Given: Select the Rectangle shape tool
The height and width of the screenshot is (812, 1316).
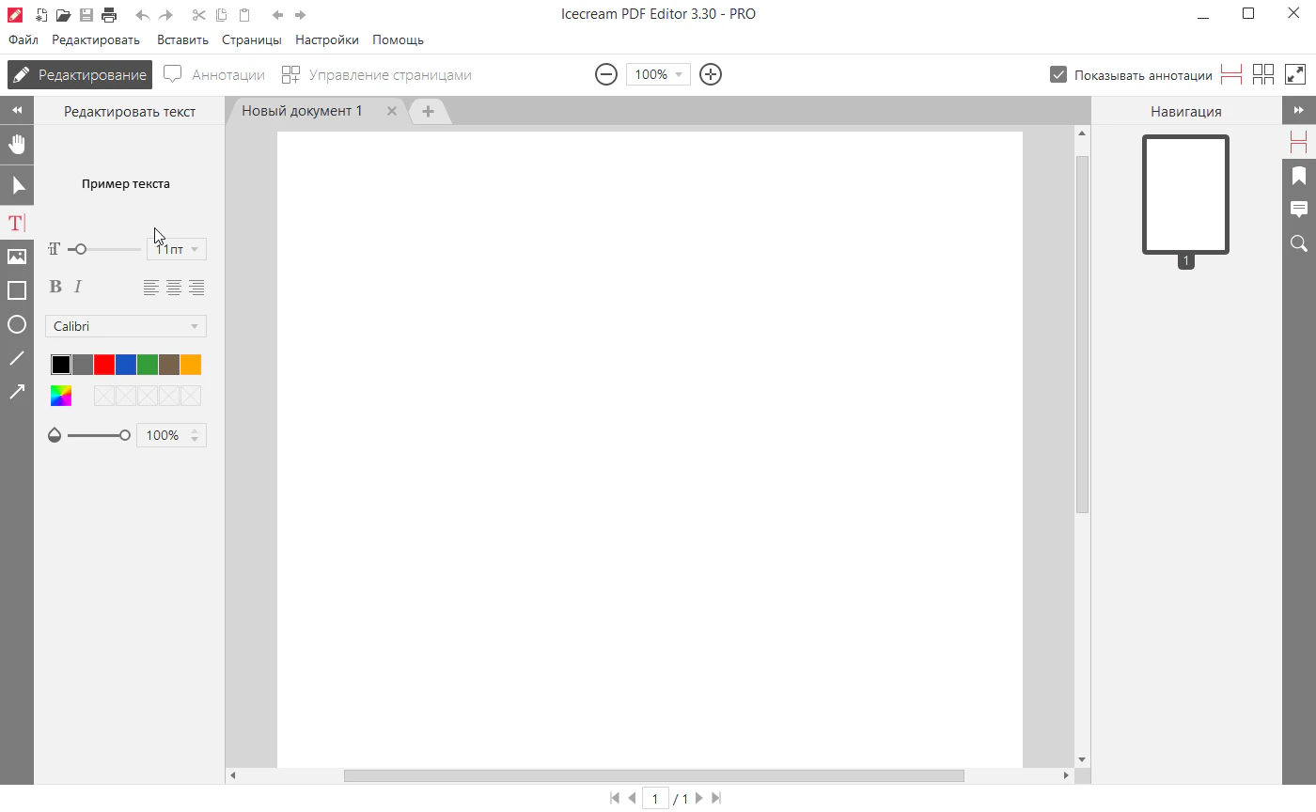Looking at the screenshot, I should (x=17, y=290).
